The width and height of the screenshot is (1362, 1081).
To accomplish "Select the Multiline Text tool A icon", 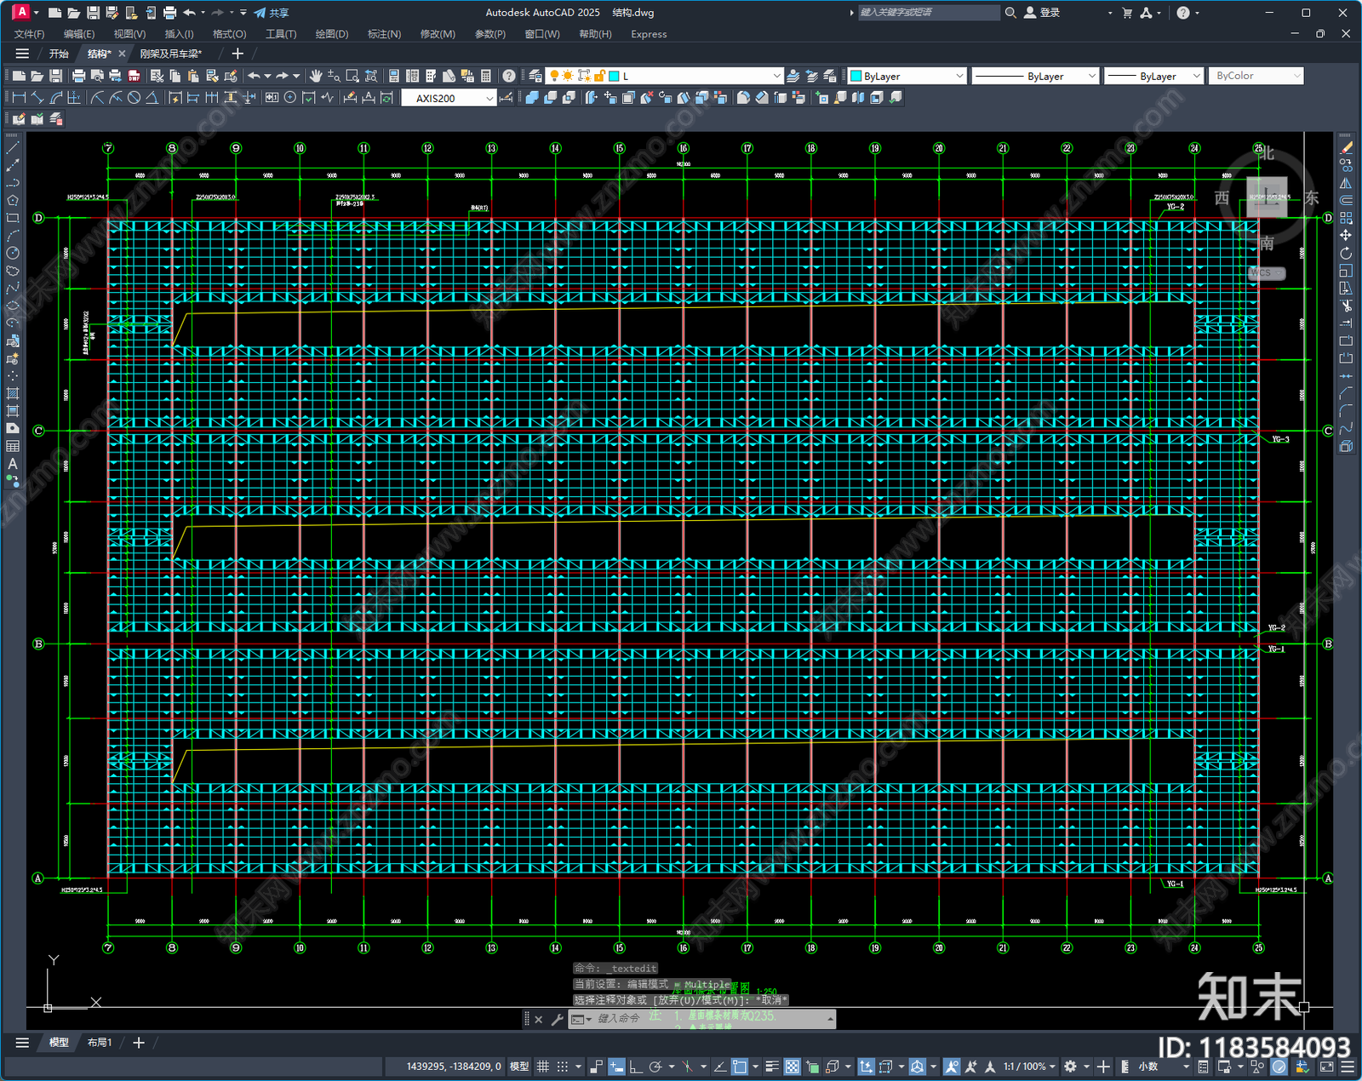I will tap(13, 464).
